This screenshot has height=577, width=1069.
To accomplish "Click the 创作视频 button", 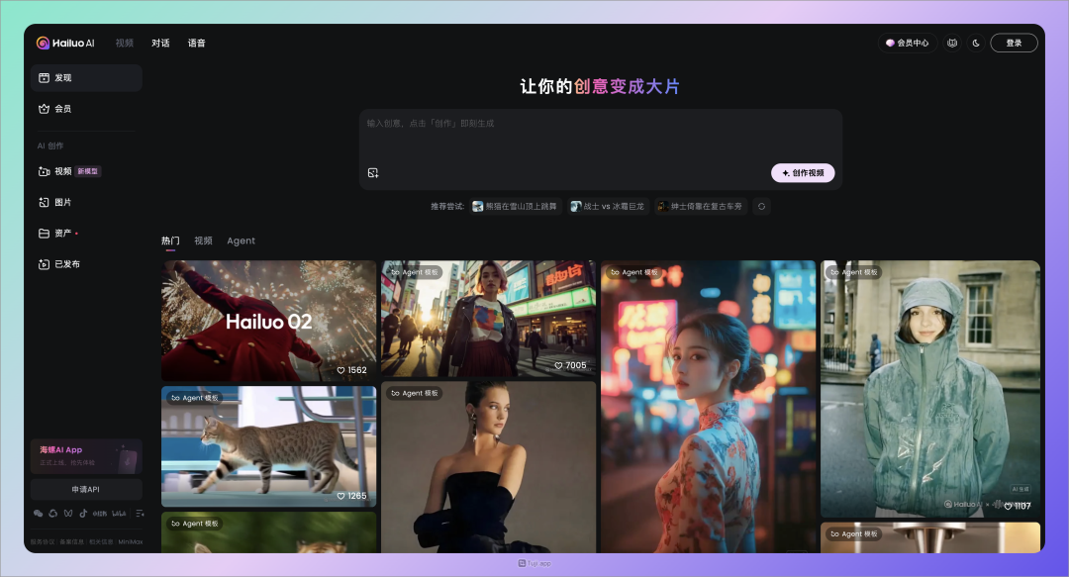I will point(803,172).
